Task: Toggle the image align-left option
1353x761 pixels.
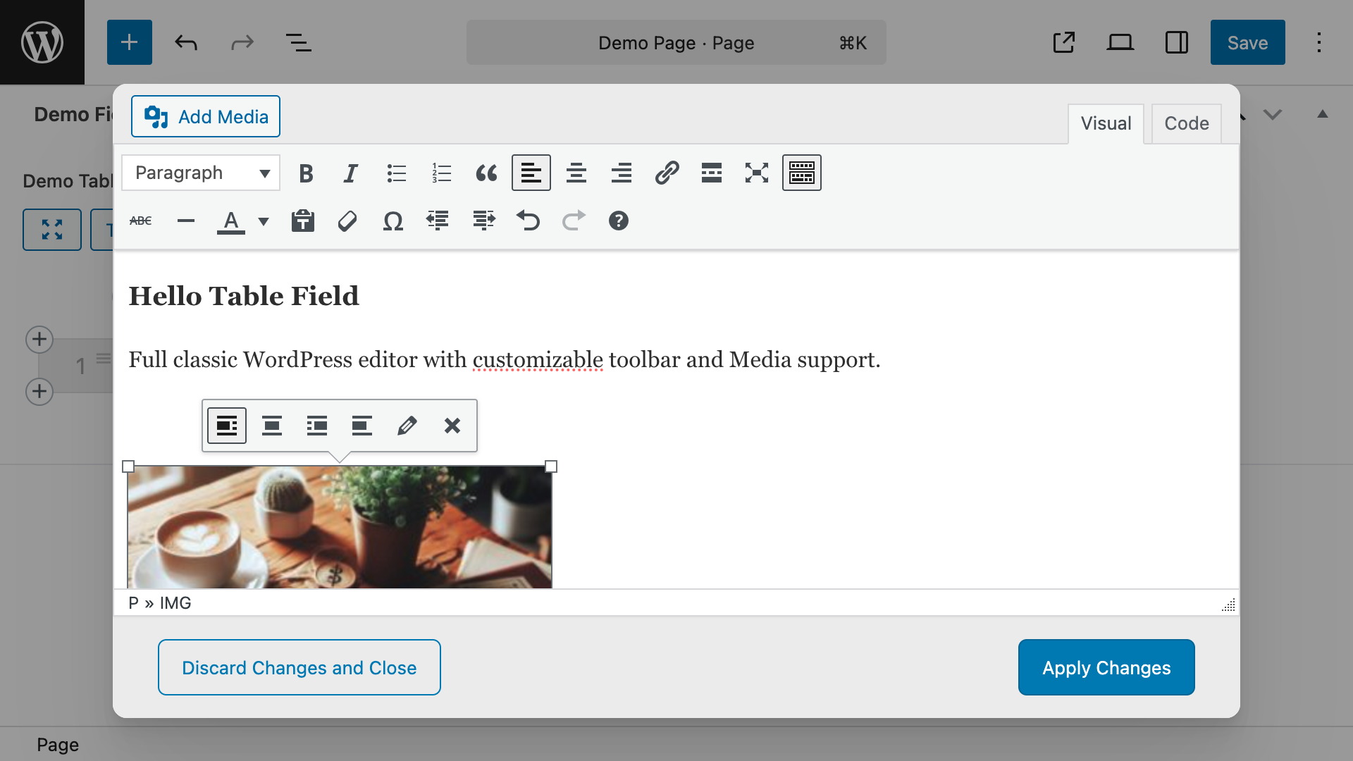Action: pos(227,426)
